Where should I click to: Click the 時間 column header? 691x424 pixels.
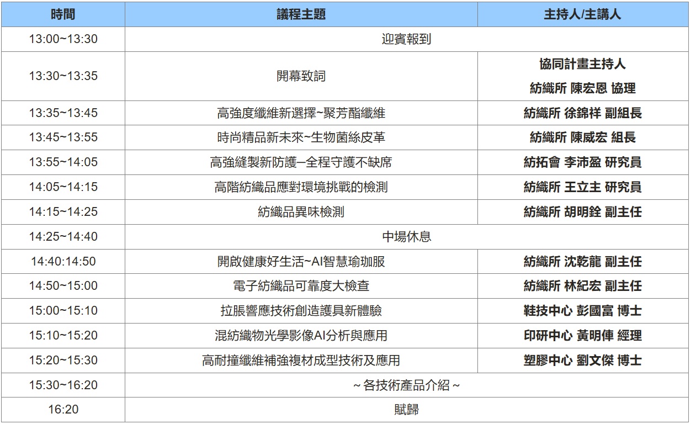(63, 15)
